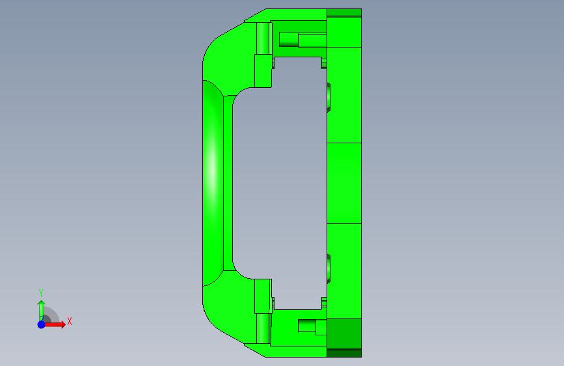The image size is (564, 366).
Task: Select the middle section of the right plate
Action: pyautogui.click(x=344, y=184)
